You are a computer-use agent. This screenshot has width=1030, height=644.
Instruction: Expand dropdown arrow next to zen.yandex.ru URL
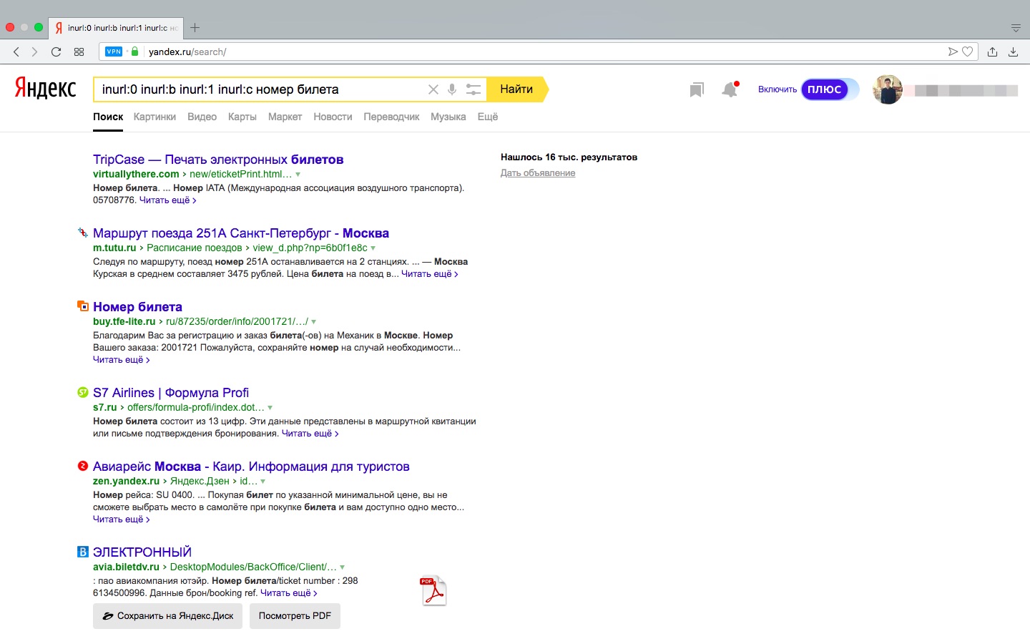coord(263,482)
